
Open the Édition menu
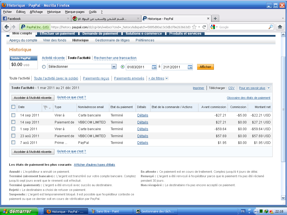[21, 12]
